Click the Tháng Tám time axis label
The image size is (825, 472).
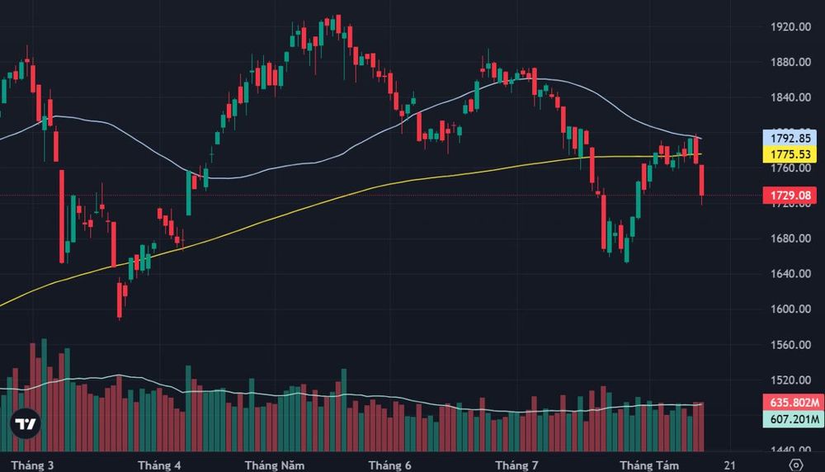click(x=648, y=465)
